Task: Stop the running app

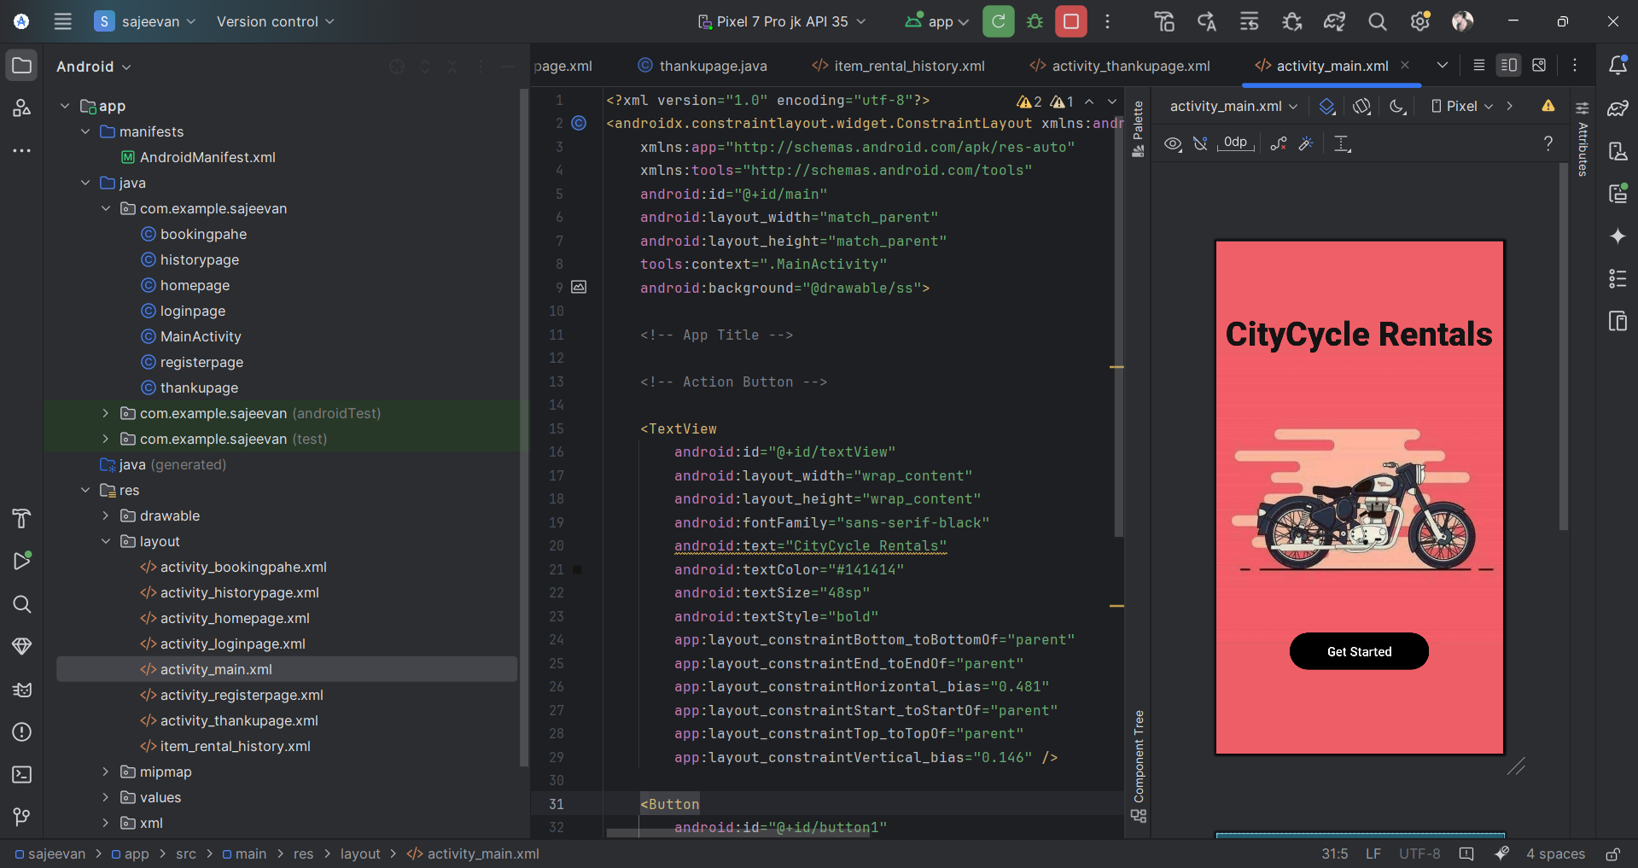Action: pos(1070,21)
